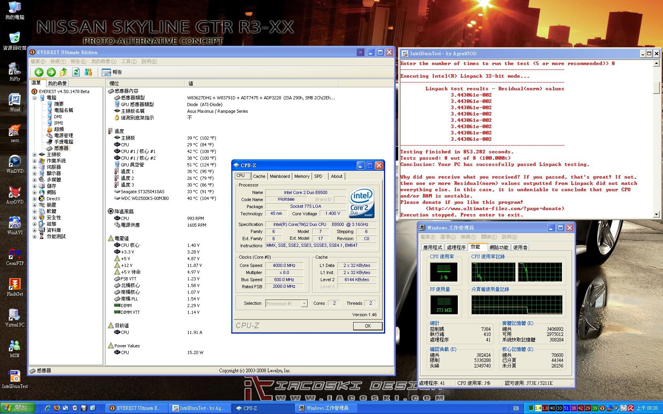Open Task Manager 網路功能 tab
The height and width of the screenshot is (414, 663).
click(499, 248)
